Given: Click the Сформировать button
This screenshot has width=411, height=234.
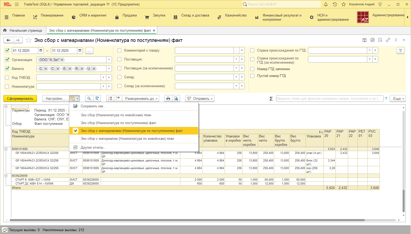Looking at the screenshot, I should tap(20, 99).
